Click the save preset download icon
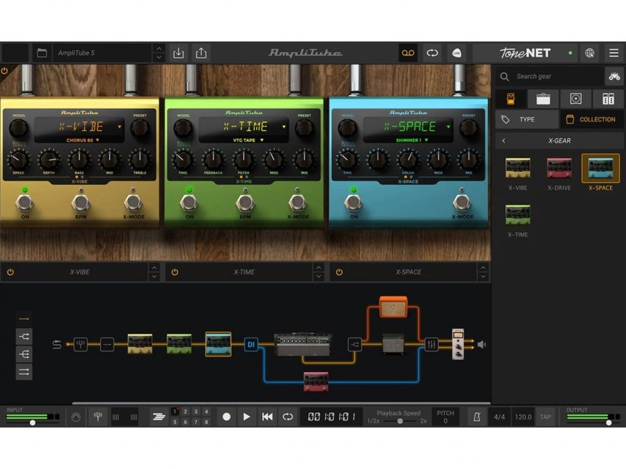626x469 pixels. point(179,53)
